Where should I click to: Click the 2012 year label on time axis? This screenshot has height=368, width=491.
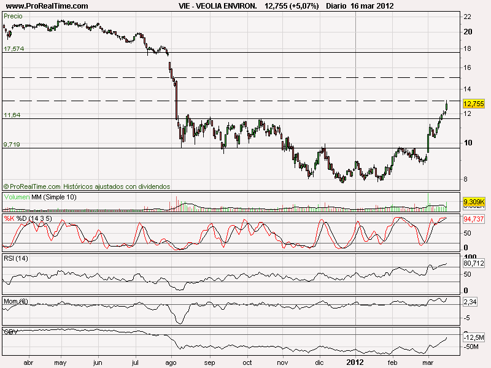[x=355, y=362]
